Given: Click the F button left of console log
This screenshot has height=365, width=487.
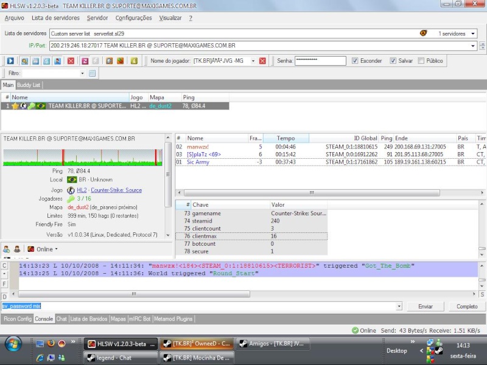Looking at the screenshot, I should tap(4, 283).
